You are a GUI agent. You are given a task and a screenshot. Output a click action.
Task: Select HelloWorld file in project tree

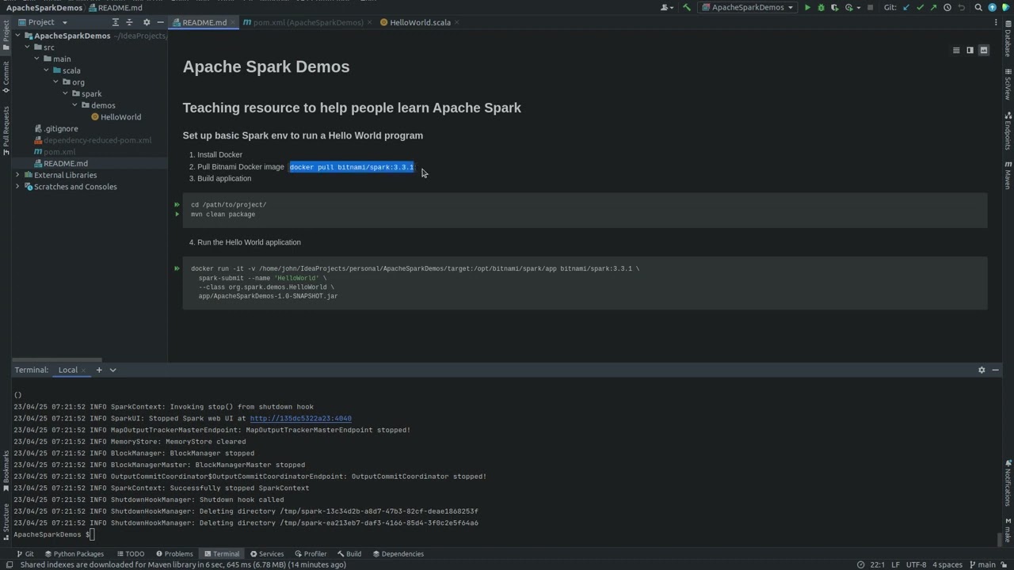(x=120, y=117)
